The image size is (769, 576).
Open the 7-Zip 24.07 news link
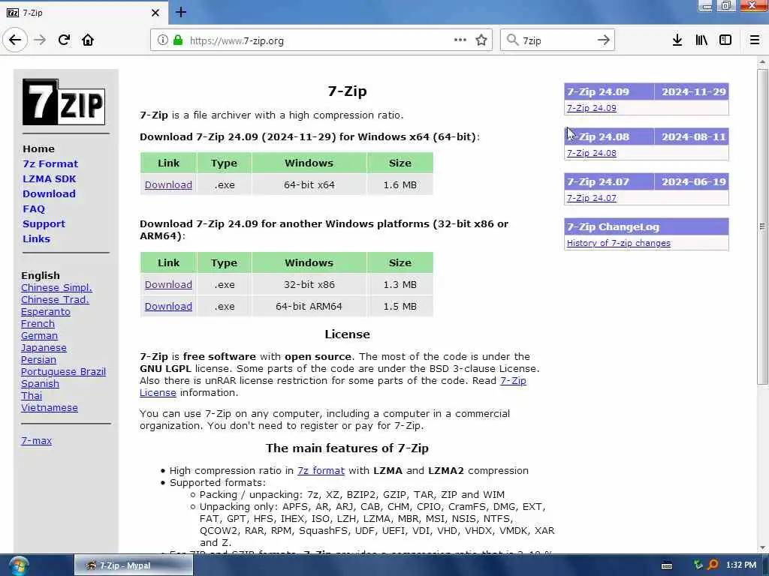[592, 198]
